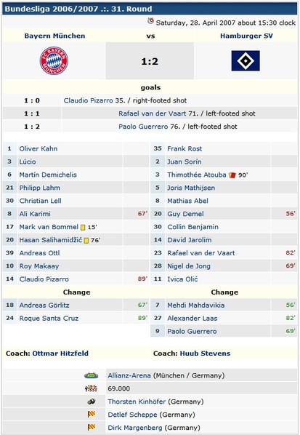Open Bayern München team link
300x435 pixels.
tap(54, 36)
